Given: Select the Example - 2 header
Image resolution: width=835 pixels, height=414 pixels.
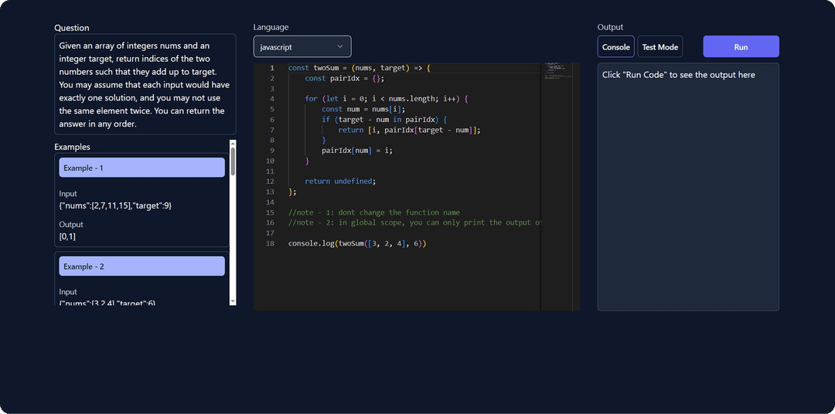Looking at the screenshot, I should click(141, 266).
